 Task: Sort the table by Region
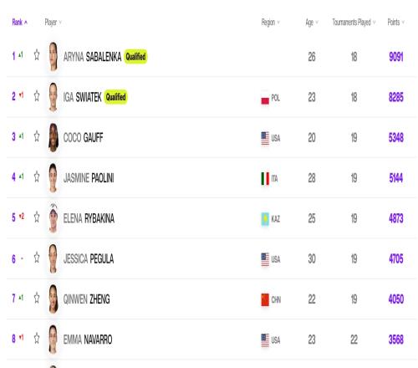tap(270, 22)
